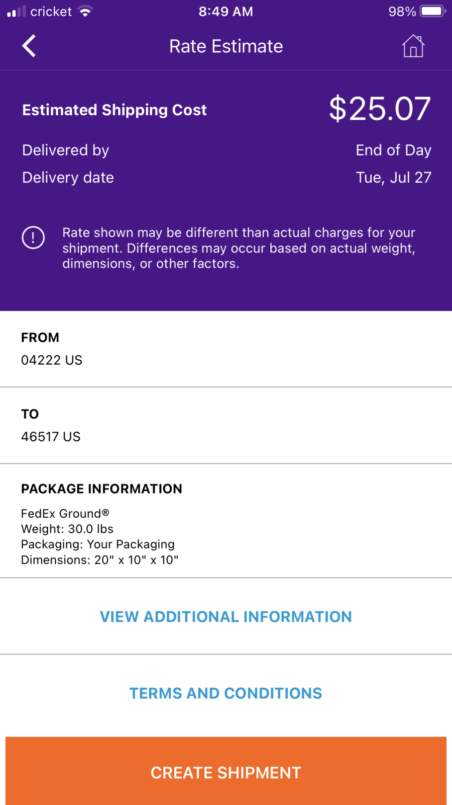Tap the $25.07 estimated cost amount
The image size is (452, 805).
click(x=380, y=109)
